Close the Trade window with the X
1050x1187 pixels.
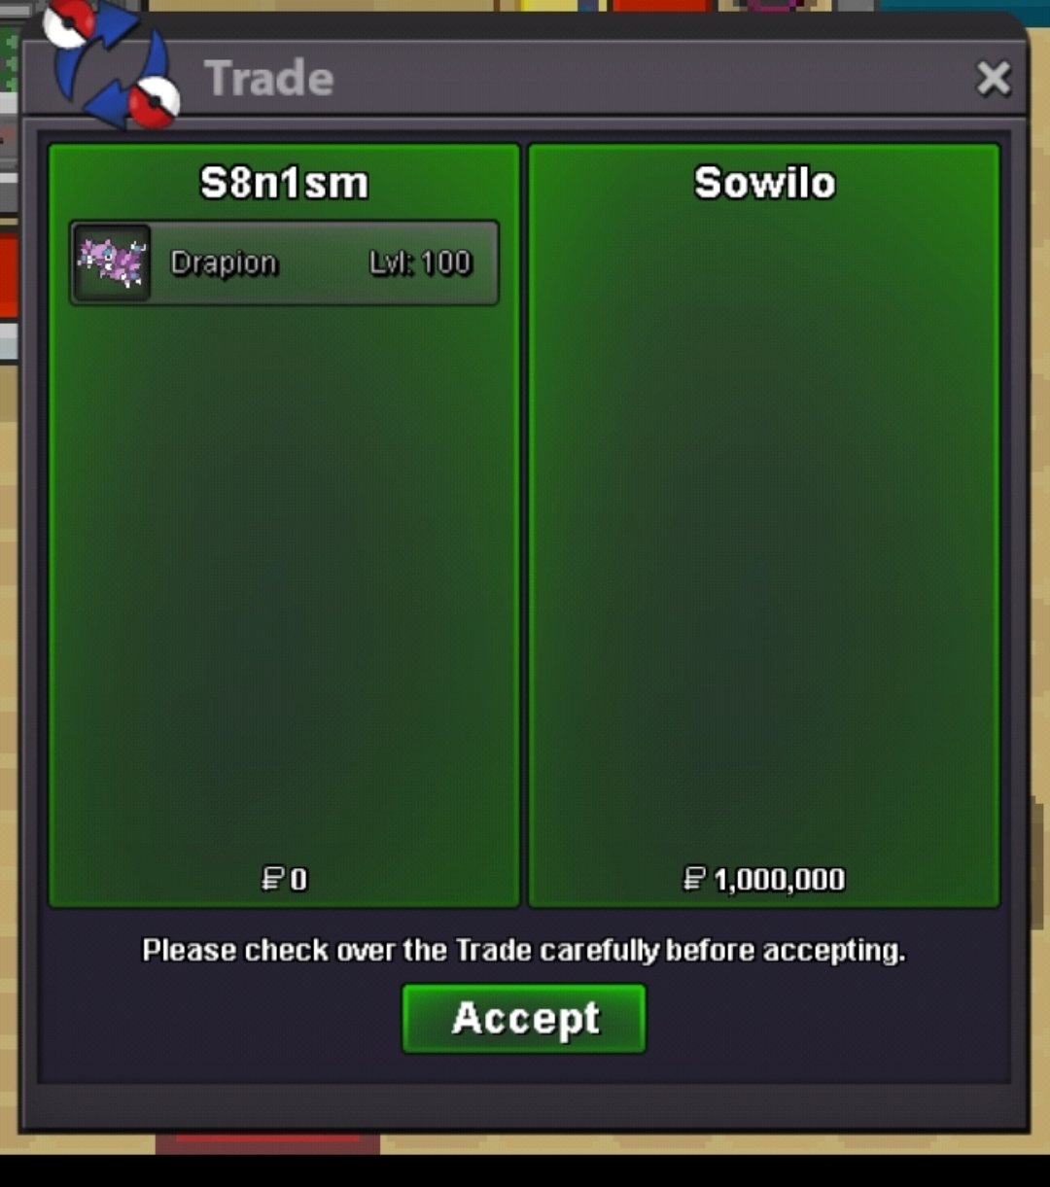point(994,78)
